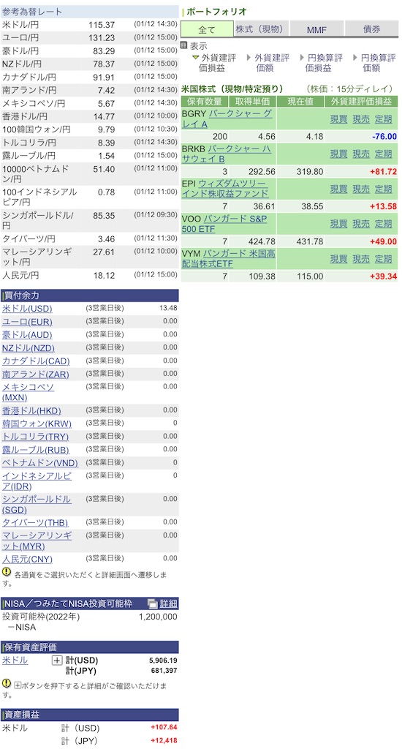Image resolution: width=402 pixels, height=749 pixels.
Task: Click the 681,397 JPY total
Action: point(164,671)
